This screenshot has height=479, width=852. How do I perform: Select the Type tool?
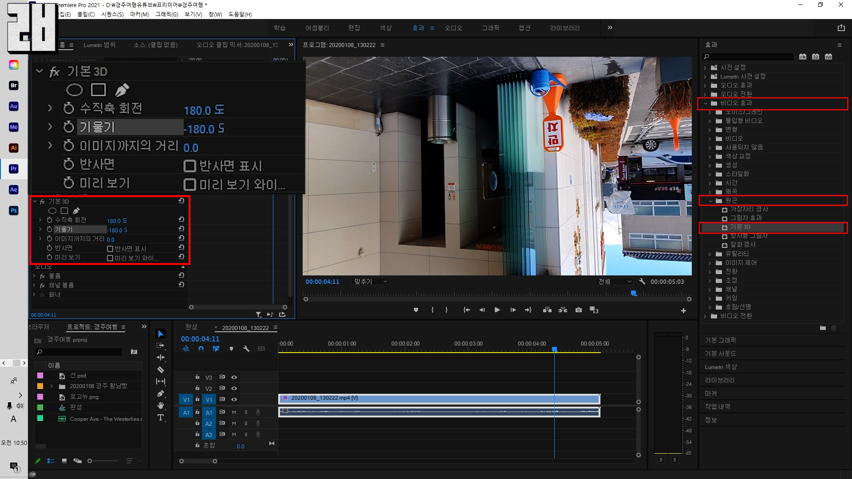161,417
